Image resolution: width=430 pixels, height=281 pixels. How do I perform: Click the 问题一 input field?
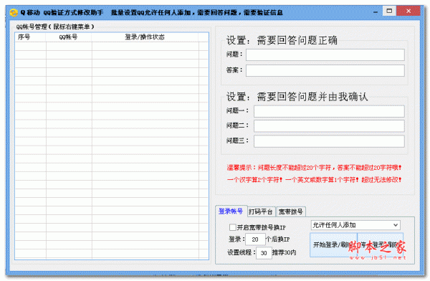pos(329,111)
